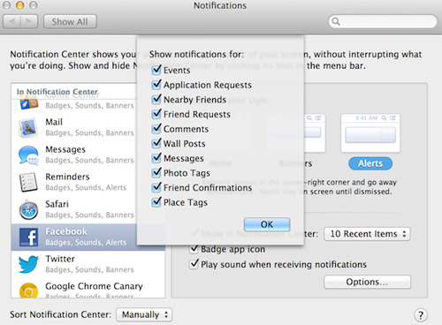Disable the Place Tags checkbox

click(x=156, y=202)
